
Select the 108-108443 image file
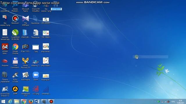46,34
